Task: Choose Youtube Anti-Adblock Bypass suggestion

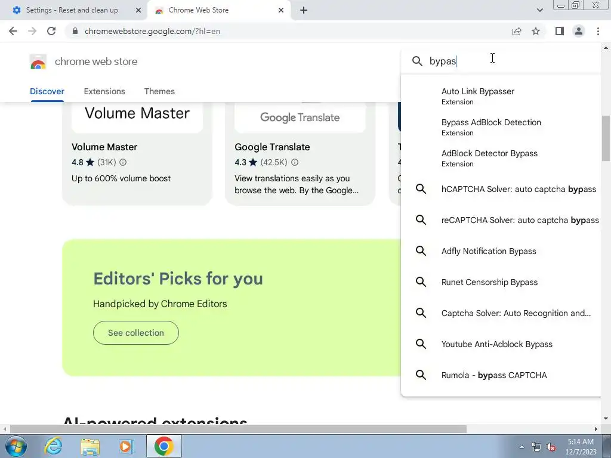Action: [501, 344]
